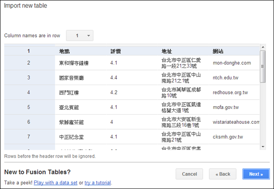Click the table scrollbar up arrow
The image size is (274, 189).
click(263, 47)
